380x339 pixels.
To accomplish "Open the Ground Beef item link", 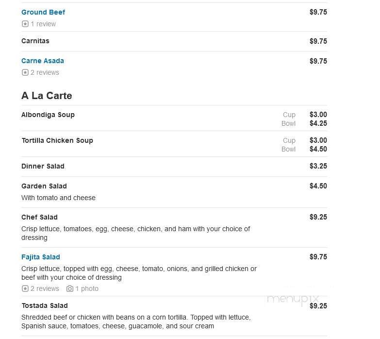I will [43, 12].
